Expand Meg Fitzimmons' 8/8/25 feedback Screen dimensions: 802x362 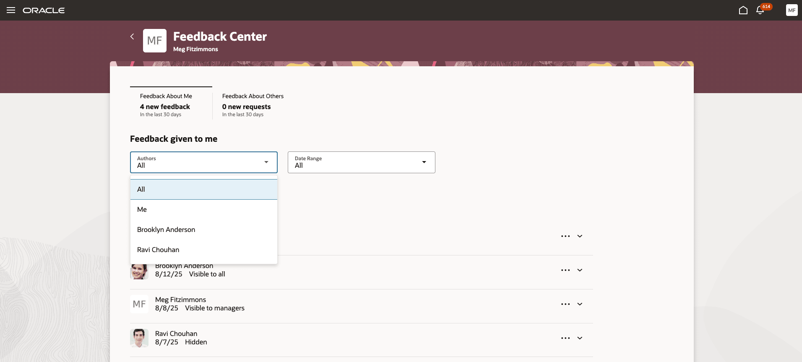580,304
